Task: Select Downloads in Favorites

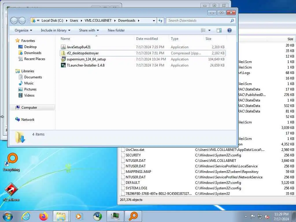Action: (x=33, y=53)
